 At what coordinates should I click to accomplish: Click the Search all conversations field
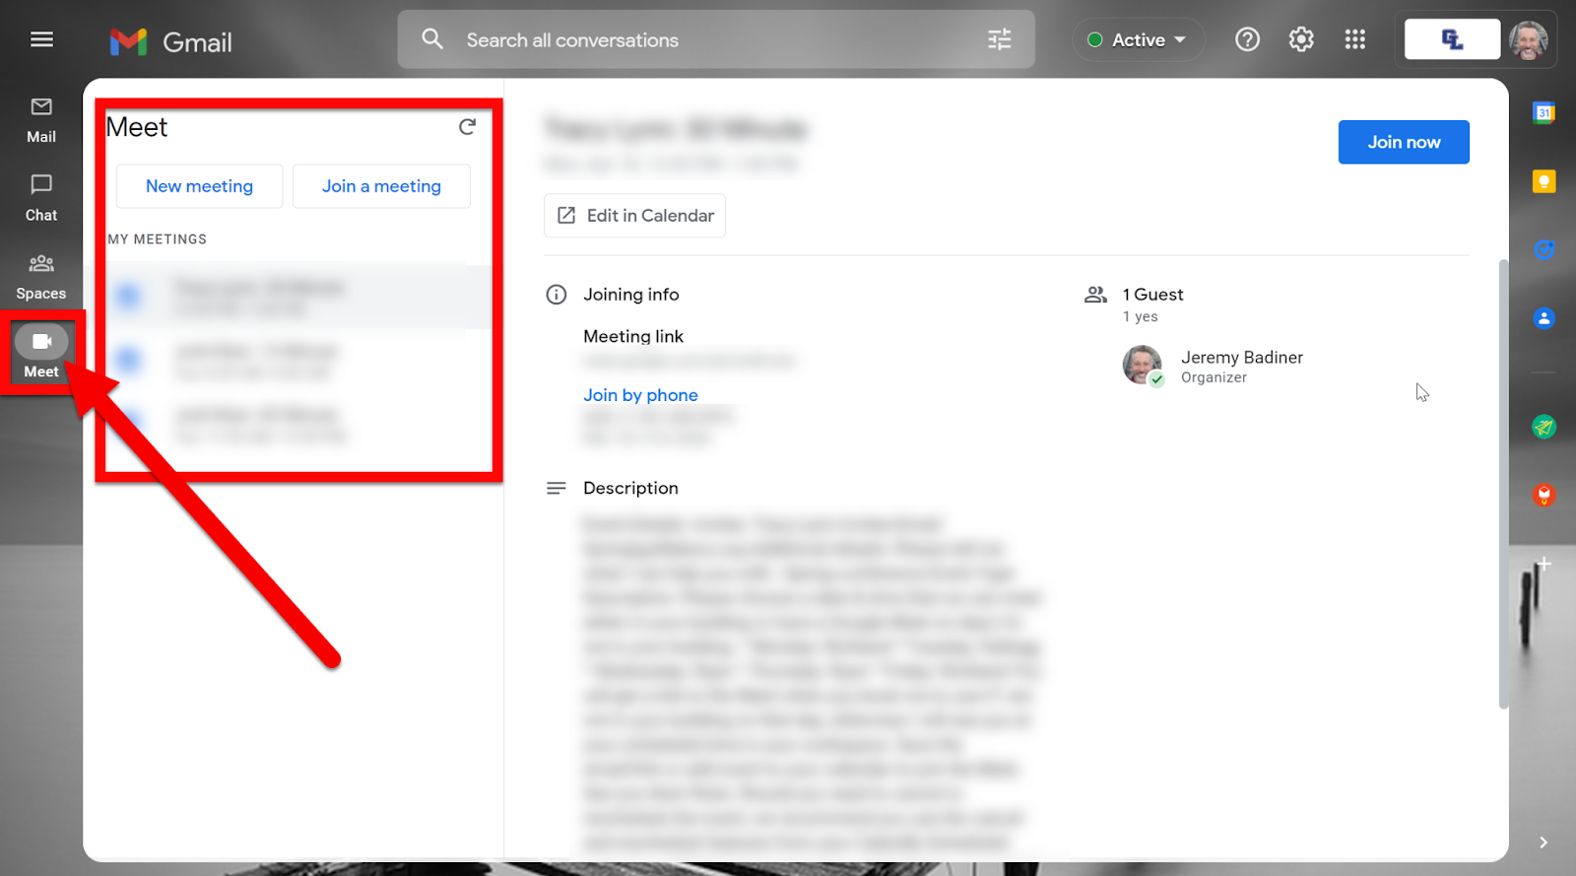[x=716, y=39]
